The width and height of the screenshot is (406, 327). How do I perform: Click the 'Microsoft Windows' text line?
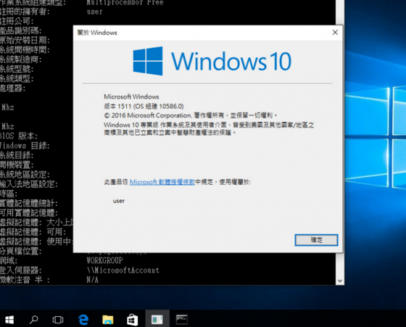click(x=131, y=96)
